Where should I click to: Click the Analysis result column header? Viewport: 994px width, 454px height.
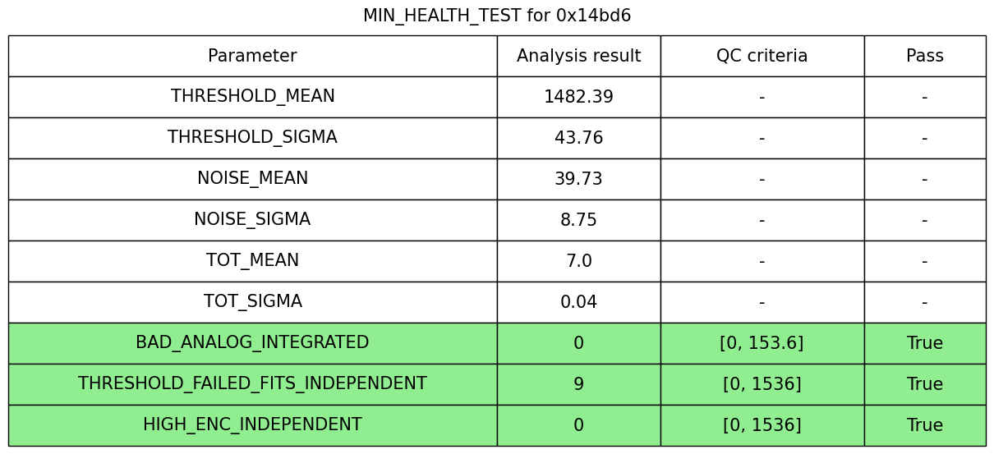[578, 57]
